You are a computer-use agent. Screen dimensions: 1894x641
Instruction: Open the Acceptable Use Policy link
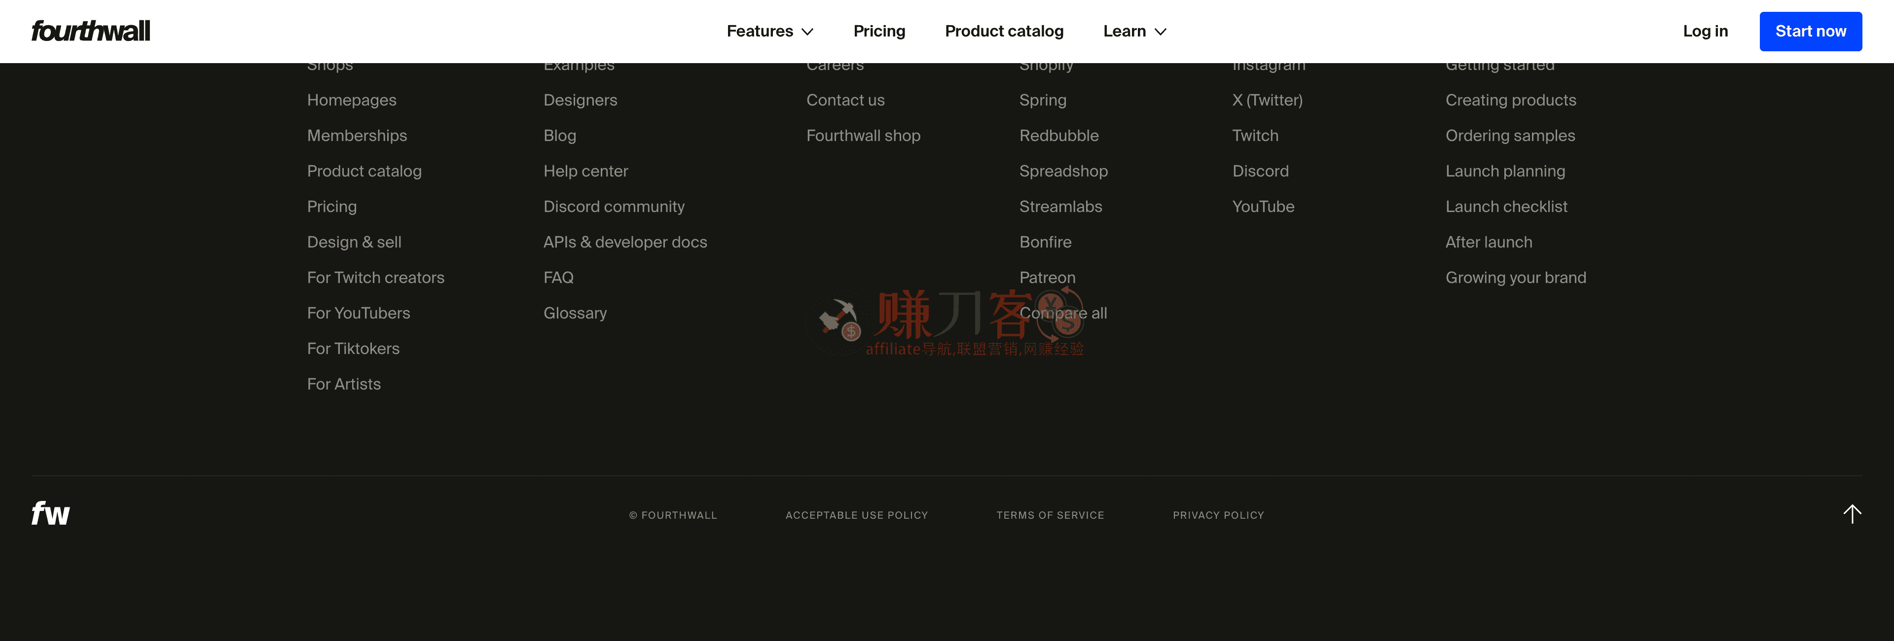point(856,515)
